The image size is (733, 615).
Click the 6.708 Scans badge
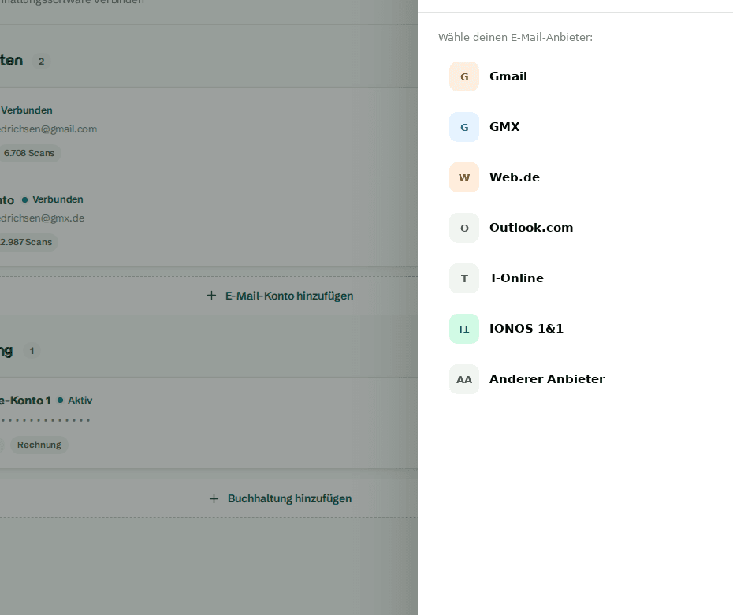tap(29, 153)
